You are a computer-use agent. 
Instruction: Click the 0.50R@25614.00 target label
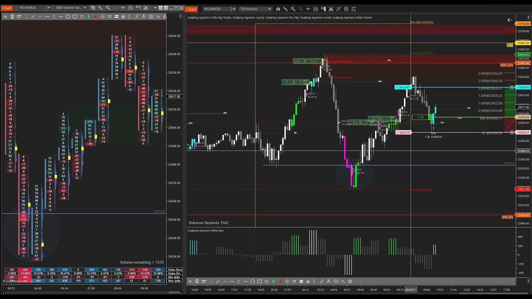tap(490, 111)
